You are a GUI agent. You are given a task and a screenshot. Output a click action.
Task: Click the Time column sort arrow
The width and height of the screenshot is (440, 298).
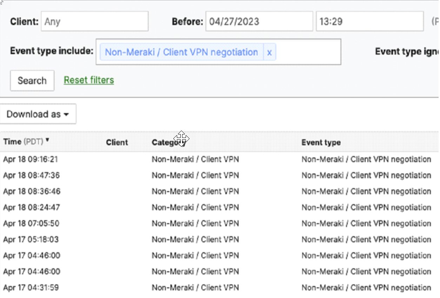pos(47,140)
